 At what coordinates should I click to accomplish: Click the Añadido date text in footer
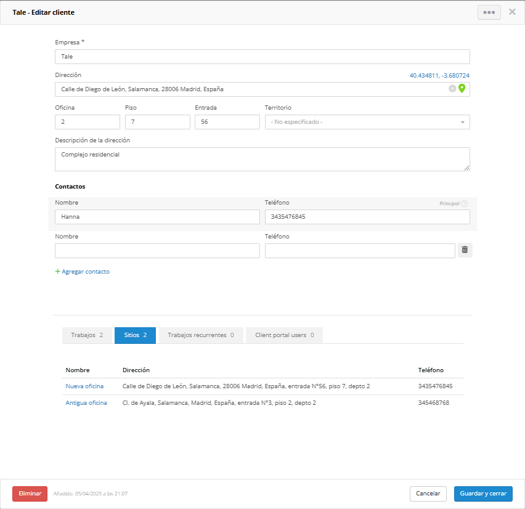click(x=91, y=494)
